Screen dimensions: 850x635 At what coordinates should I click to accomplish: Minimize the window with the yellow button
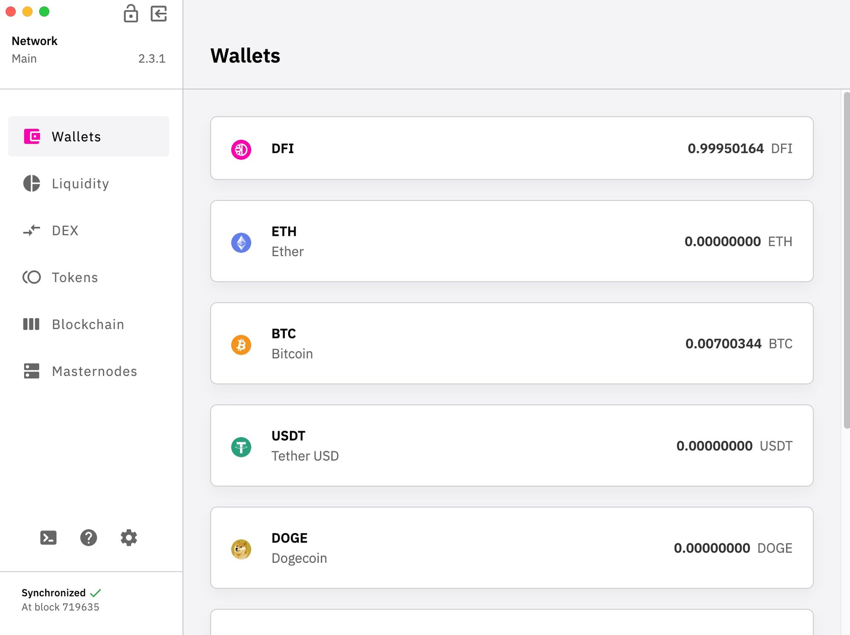pyautogui.click(x=28, y=11)
